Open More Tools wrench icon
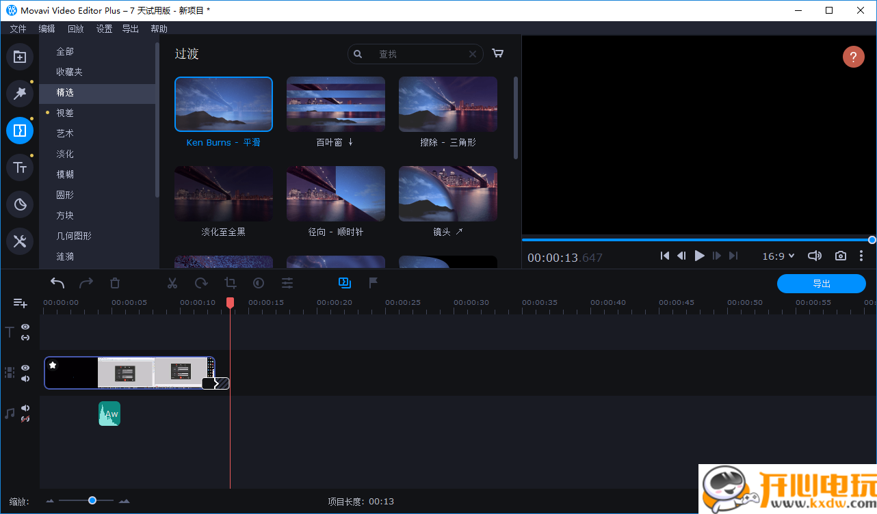The height and width of the screenshot is (514, 877). coord(20,241)
